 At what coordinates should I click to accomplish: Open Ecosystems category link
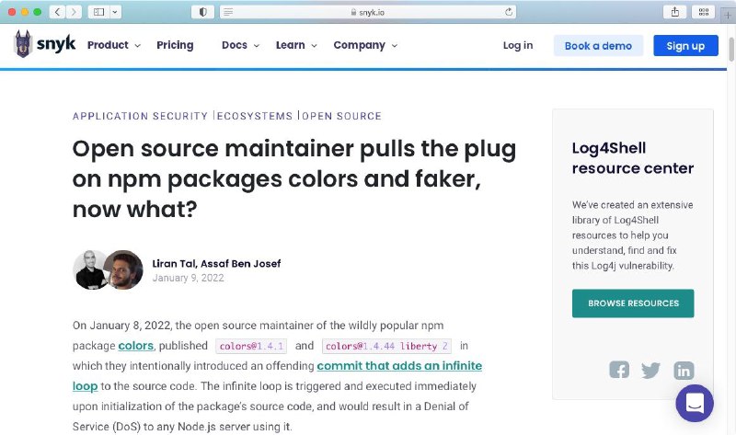coord(255,116)
